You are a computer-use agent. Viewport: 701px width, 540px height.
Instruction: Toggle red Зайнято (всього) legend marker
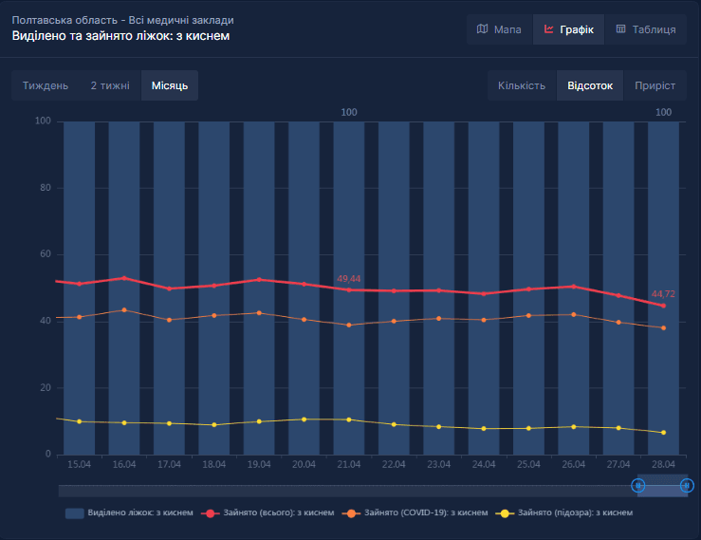211,513
